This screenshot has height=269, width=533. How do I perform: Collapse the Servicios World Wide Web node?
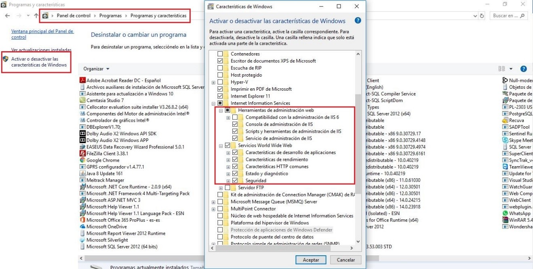(x=221, y=146)
